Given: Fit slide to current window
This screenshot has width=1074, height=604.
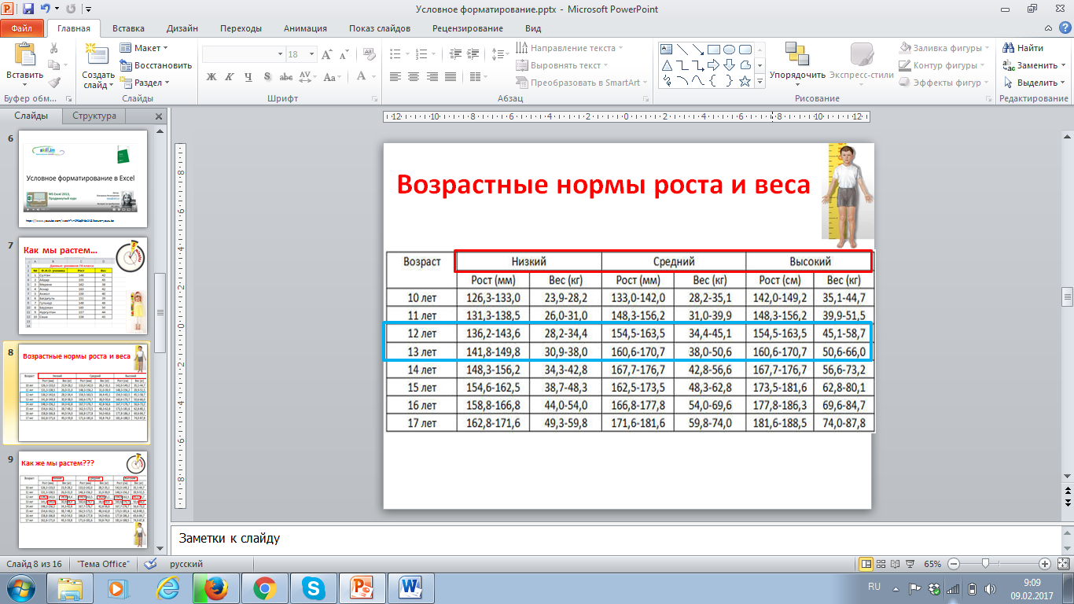Looking at the screenshot, I should pos(1063,564).
